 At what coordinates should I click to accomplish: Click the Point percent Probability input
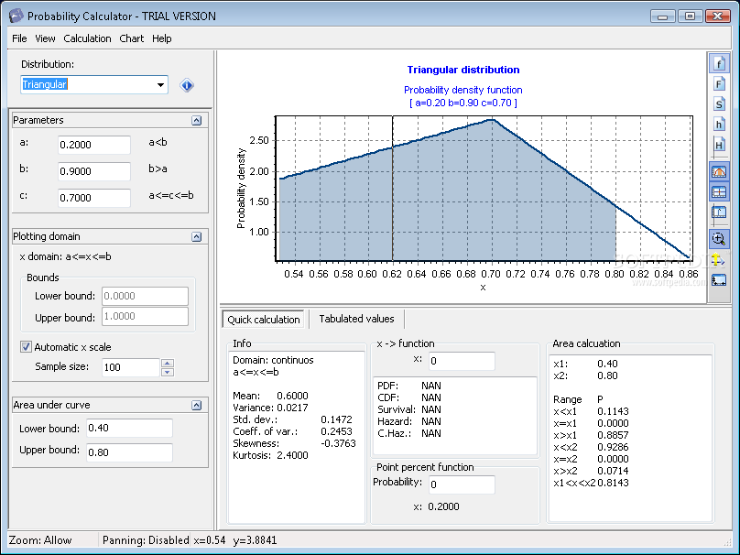(x=462, y=484)
